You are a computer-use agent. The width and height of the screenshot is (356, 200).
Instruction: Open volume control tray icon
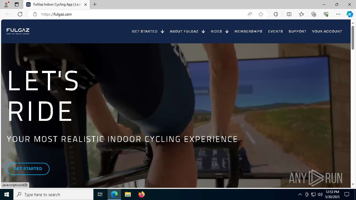click(320, 194)
